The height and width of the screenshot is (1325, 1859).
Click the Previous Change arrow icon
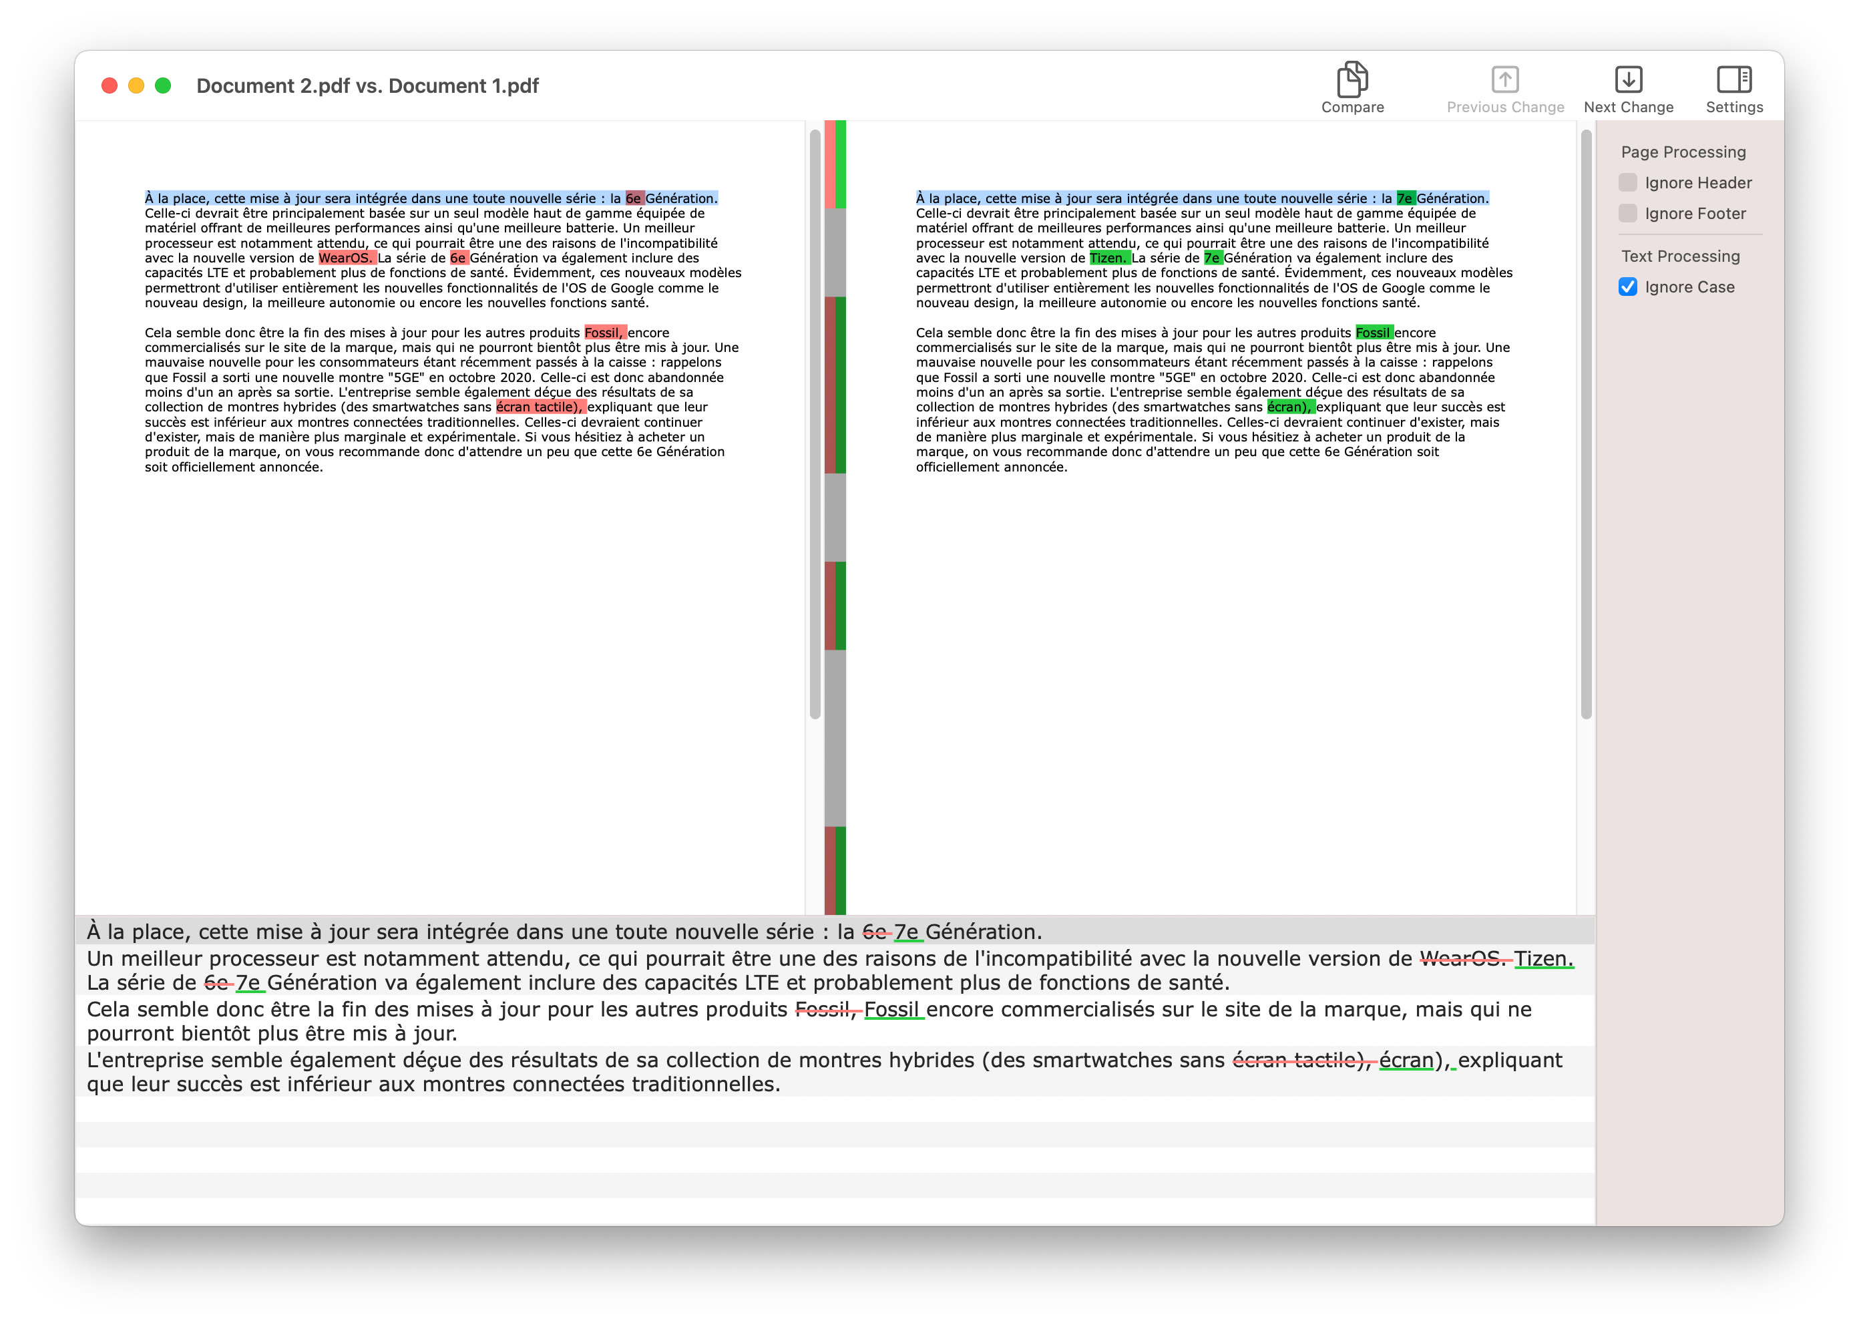1505,78
